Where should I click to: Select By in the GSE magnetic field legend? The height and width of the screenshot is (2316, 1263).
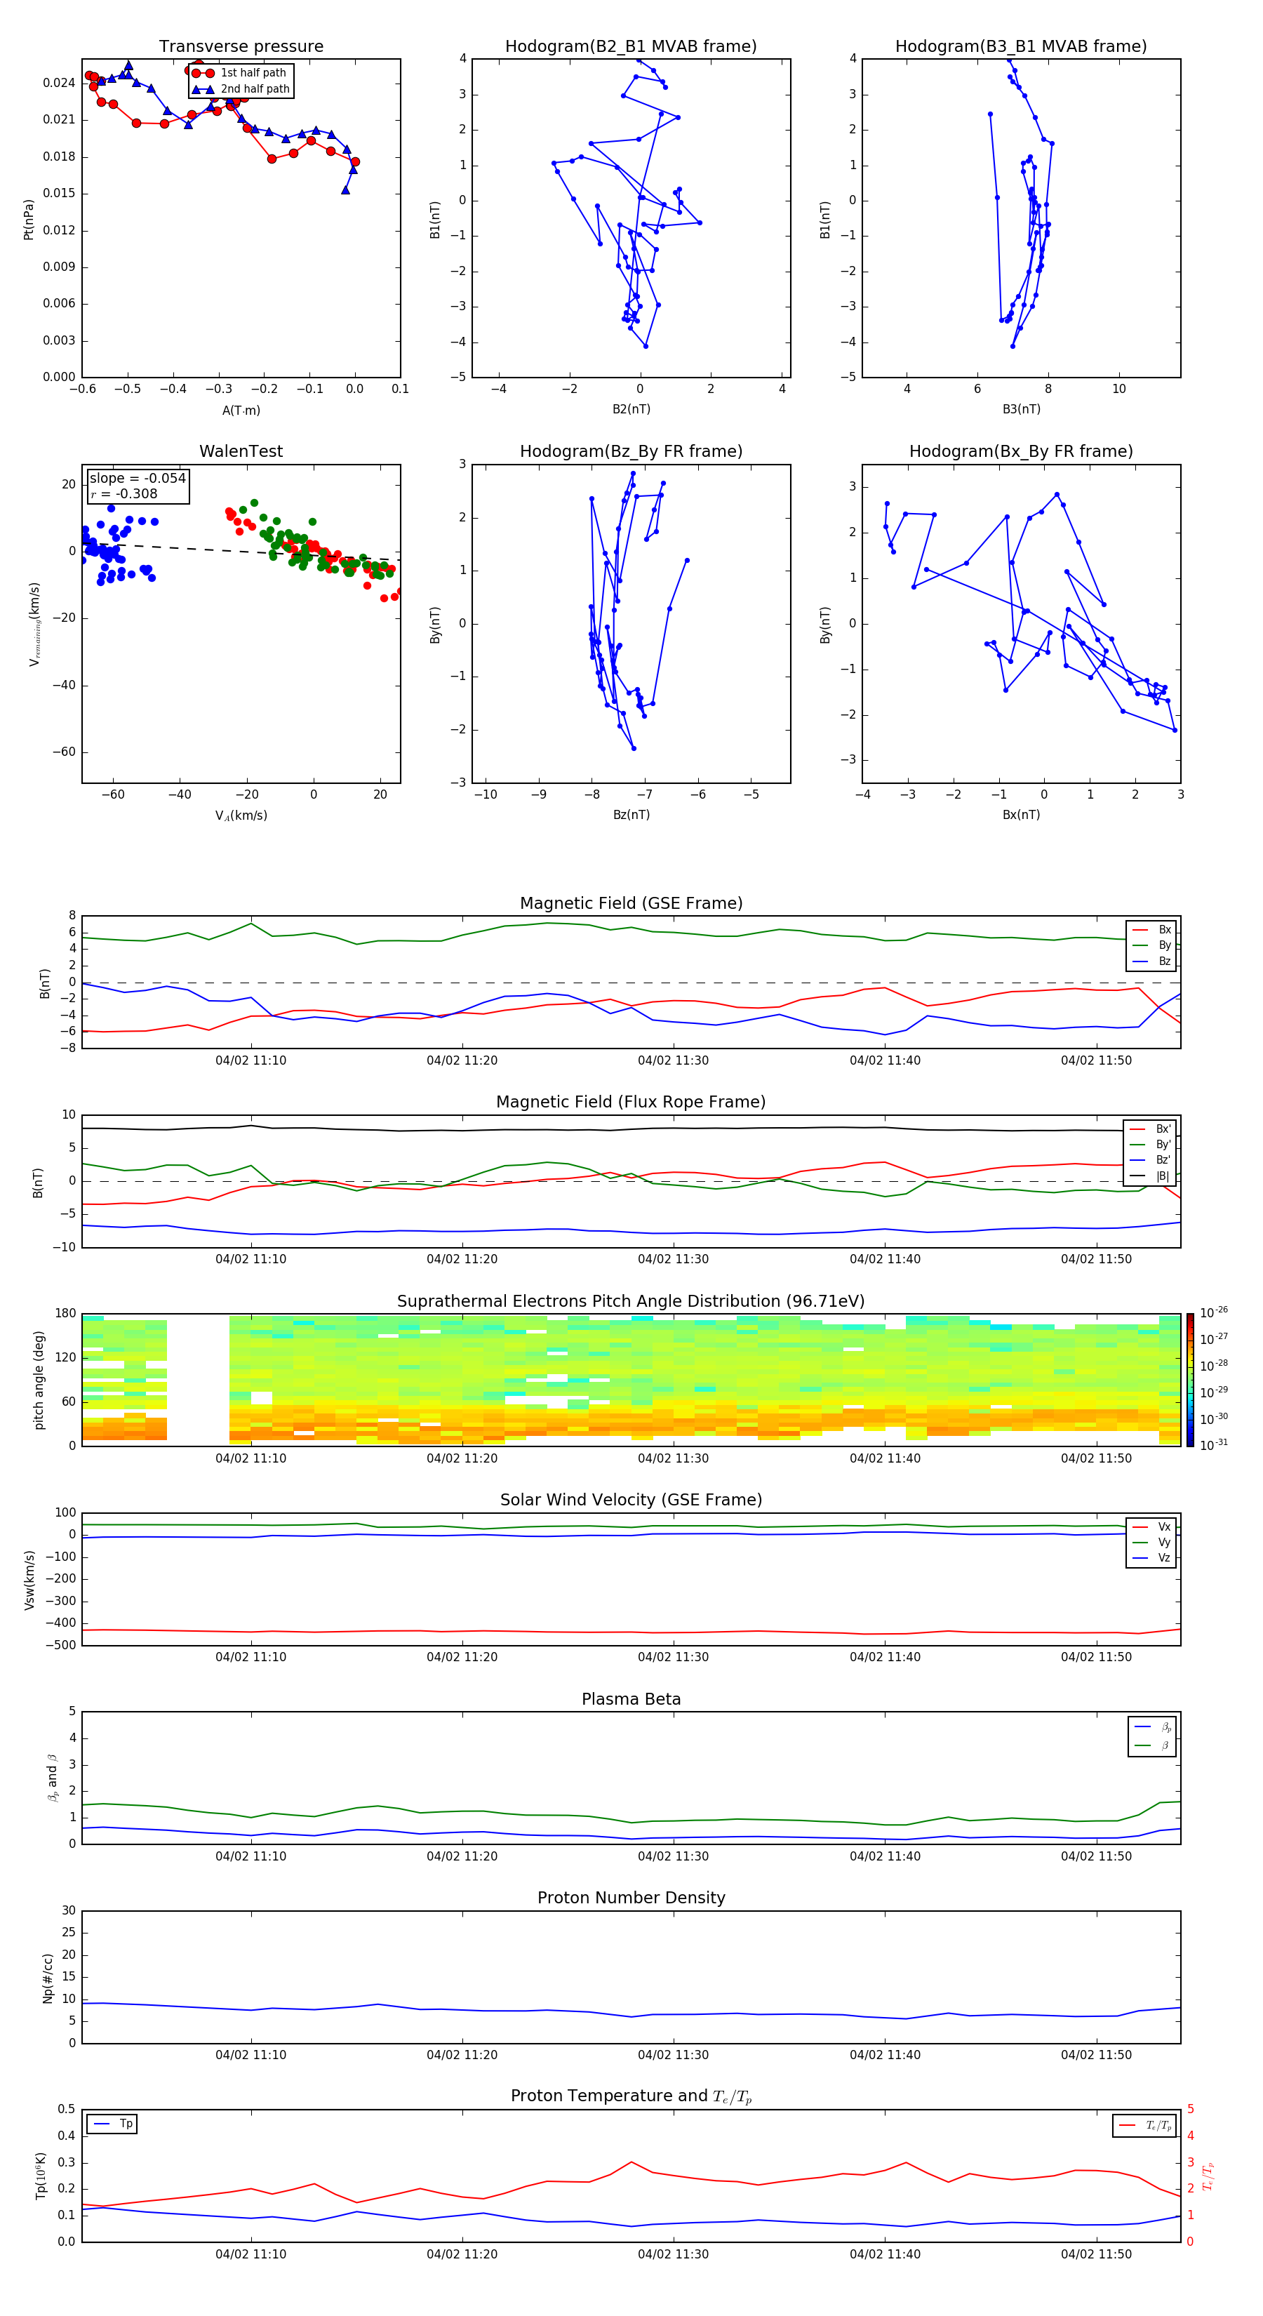tap(1152, 945)
